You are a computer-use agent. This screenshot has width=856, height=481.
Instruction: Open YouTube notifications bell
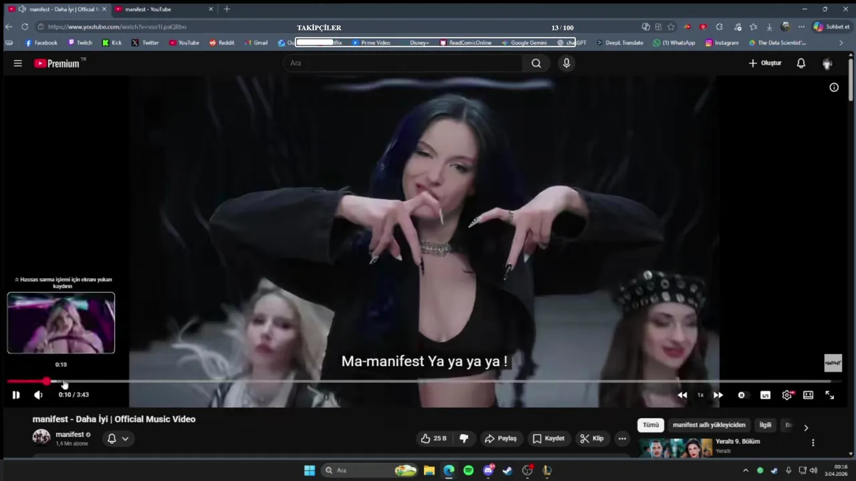pyautogui.click(x=801, y=63)
